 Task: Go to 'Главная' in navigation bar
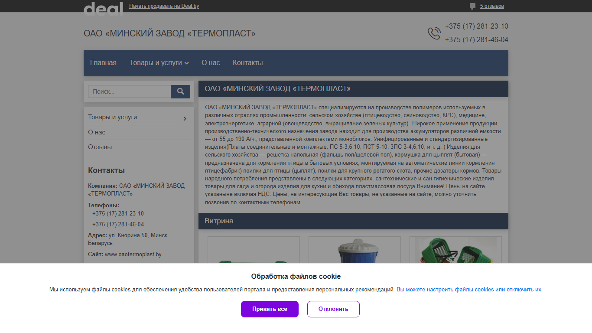tap(103, 63)
